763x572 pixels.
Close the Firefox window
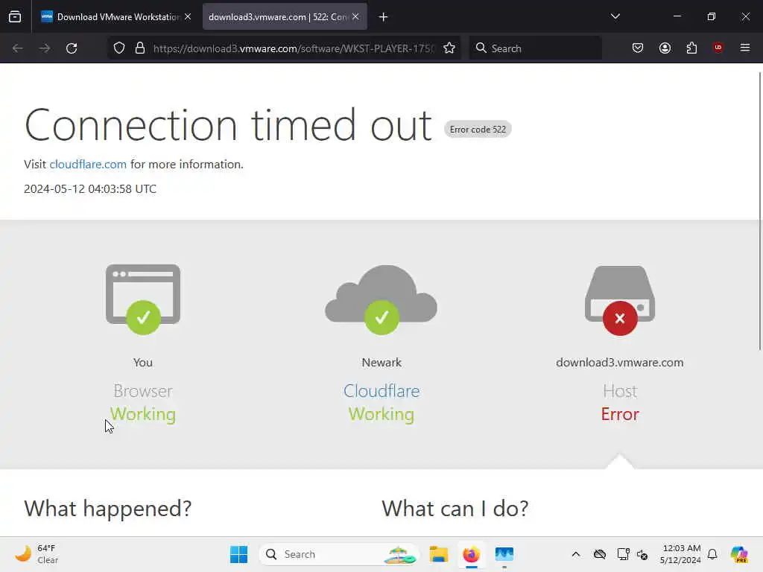click(x=745, y=16)
